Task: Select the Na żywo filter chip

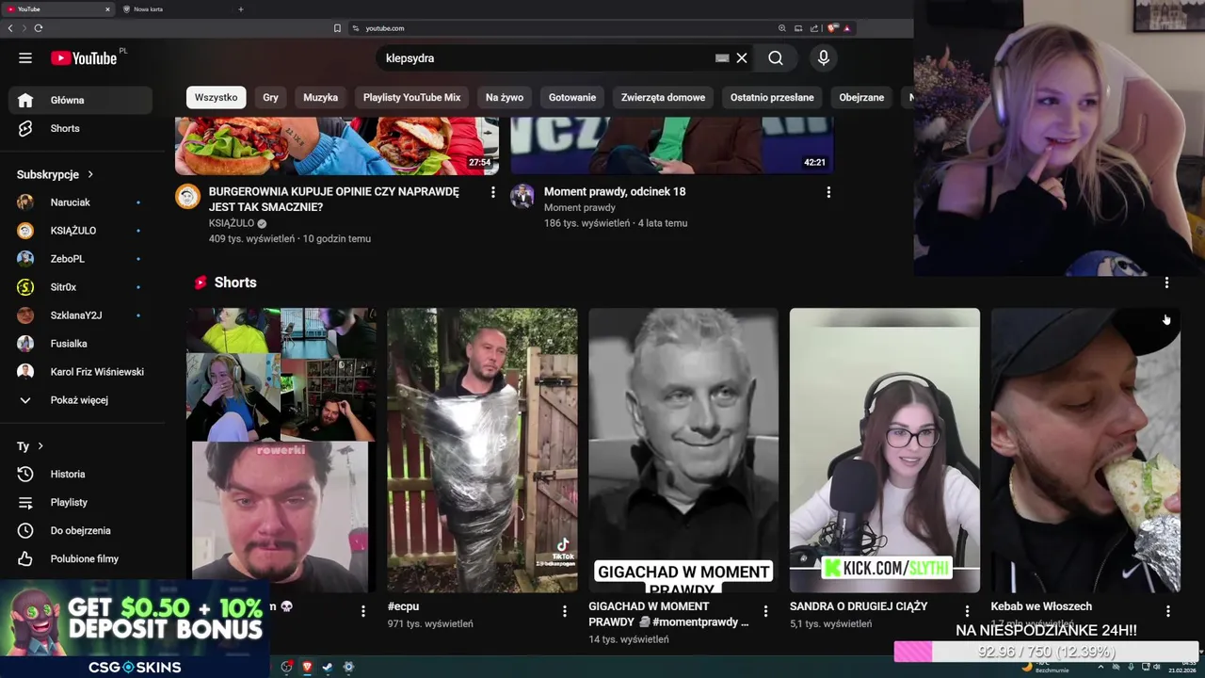Action: coord(505,97)
